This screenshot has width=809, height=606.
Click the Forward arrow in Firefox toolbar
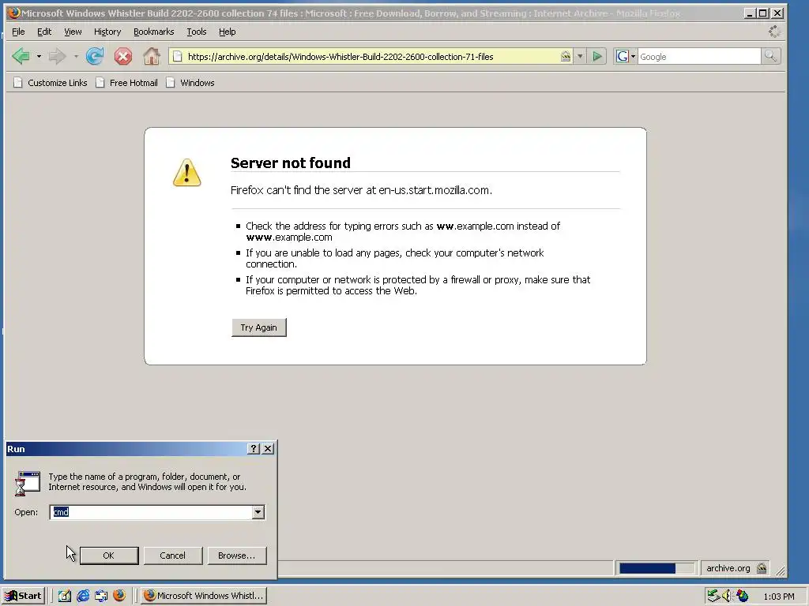point(57,56)
